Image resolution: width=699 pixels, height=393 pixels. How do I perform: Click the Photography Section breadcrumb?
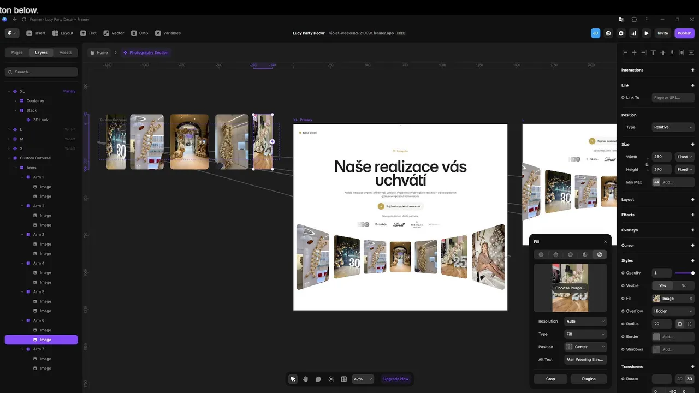(x=146, y=53)
